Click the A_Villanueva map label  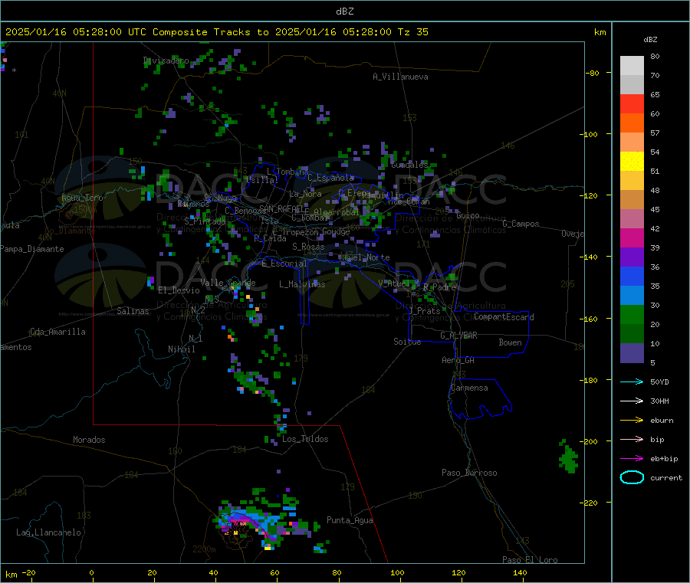(x=400, y=77)
